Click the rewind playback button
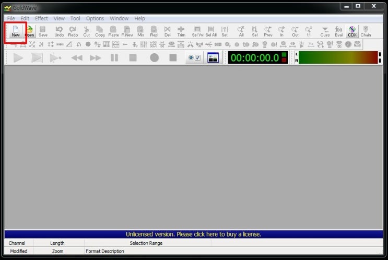Screen dimensions: 388x260 pos(77,58)
